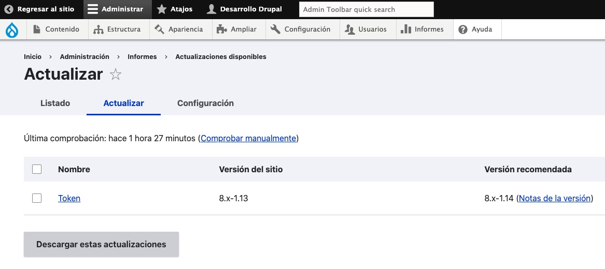Click the Nombre column header
605x269 pixels.
pos(74,169)
